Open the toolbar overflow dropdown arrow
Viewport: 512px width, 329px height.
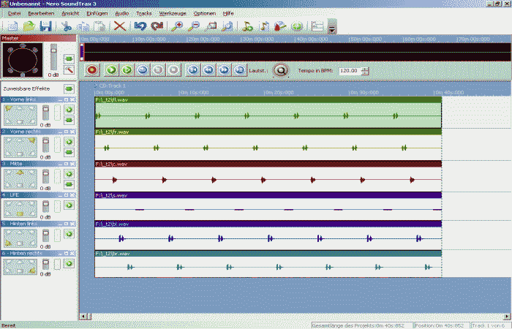[x=332, y=28]
